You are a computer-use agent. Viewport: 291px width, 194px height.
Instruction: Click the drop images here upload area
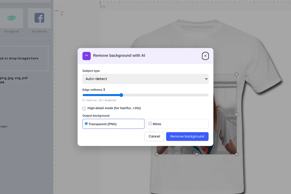[x=24, y=59]
